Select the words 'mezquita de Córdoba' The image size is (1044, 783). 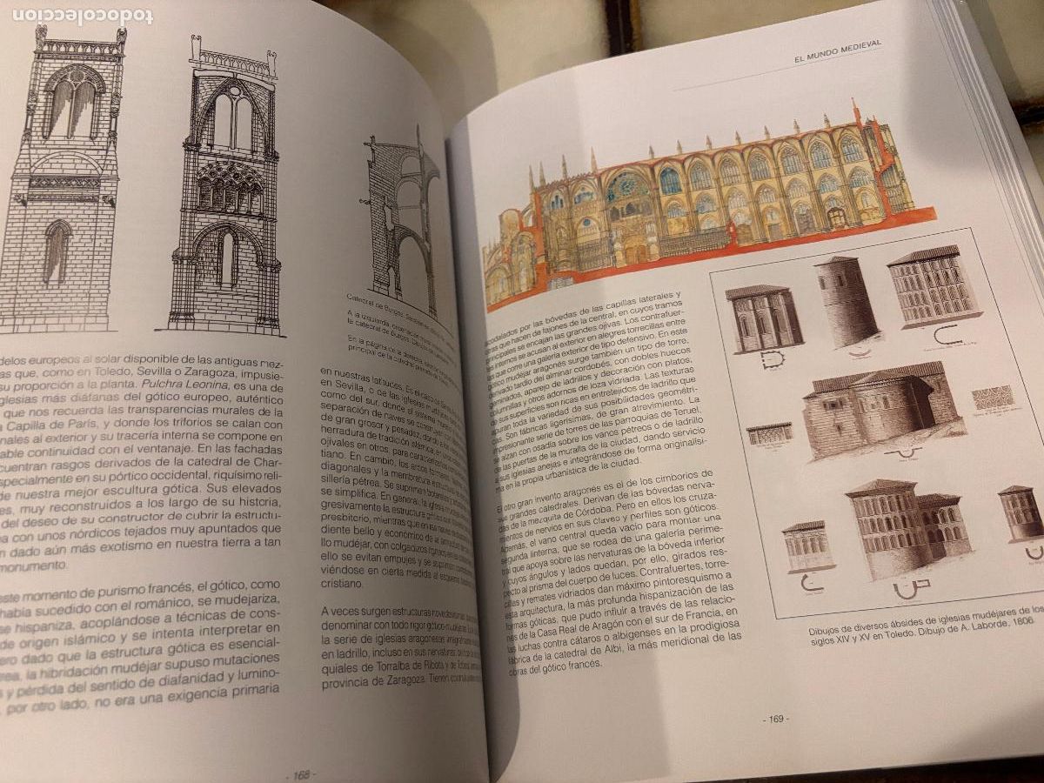pos(567,514)
